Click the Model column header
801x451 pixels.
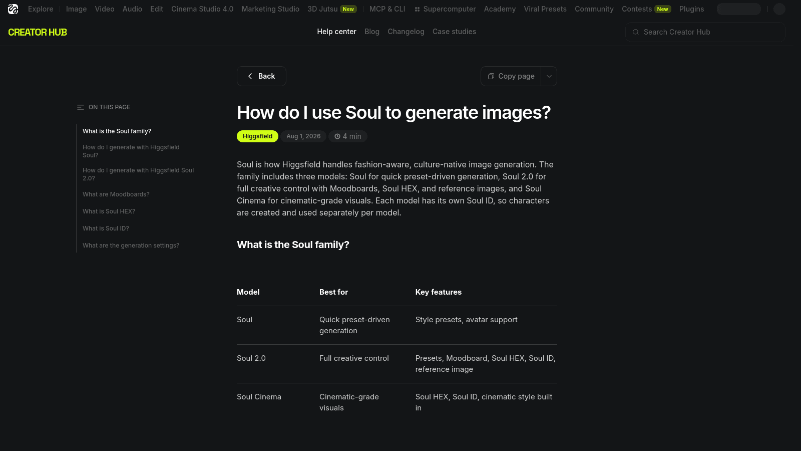(248, 292)
